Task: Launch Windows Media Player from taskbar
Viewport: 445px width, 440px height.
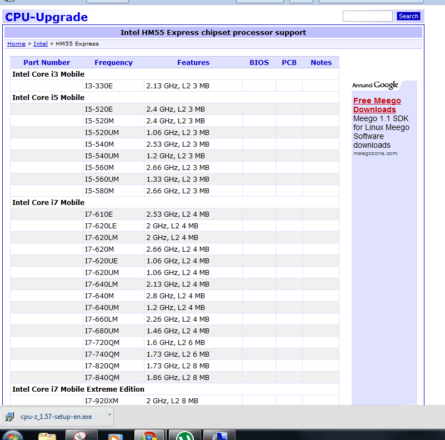Action: [x=115, y=436]
